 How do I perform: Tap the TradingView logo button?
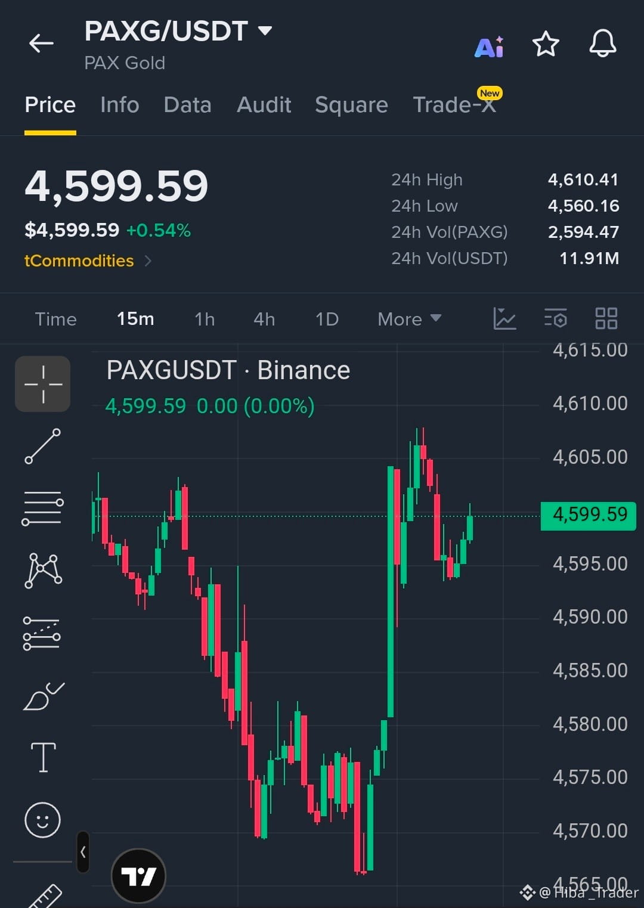[x=138, y=876]
